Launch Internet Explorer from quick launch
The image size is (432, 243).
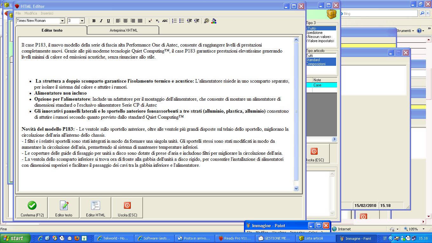tap(40, 238)
